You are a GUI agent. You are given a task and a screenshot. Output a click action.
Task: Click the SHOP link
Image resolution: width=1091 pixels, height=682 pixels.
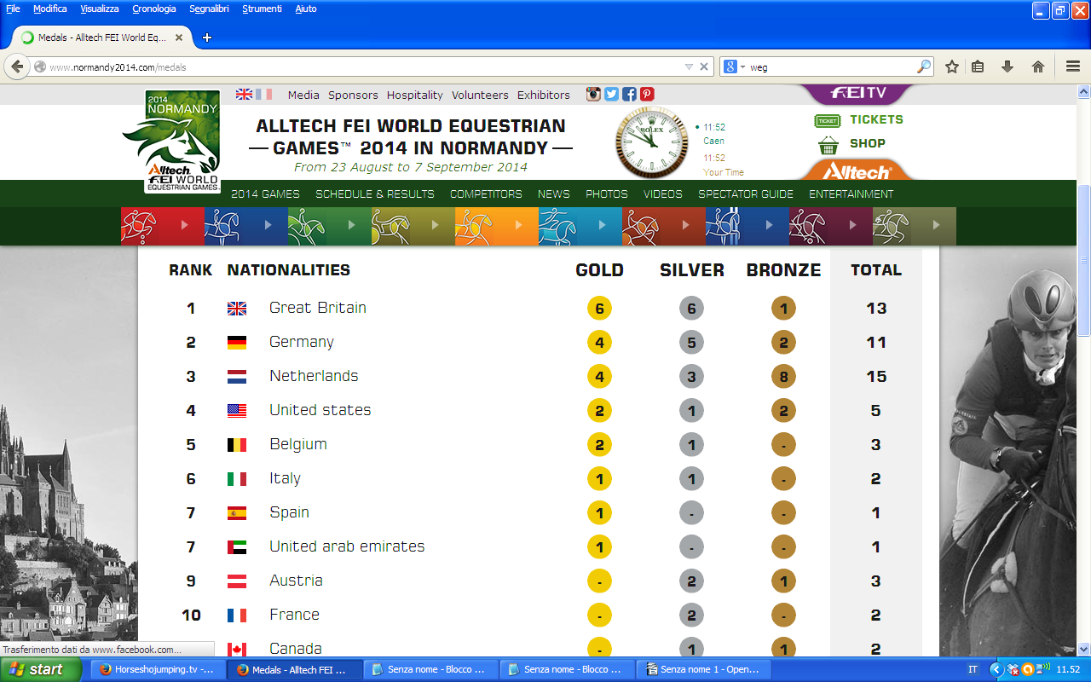click(x=868, y=143)
